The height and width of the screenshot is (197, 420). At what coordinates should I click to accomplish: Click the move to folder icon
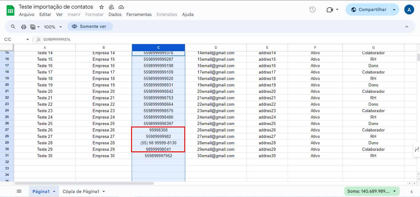111,7
